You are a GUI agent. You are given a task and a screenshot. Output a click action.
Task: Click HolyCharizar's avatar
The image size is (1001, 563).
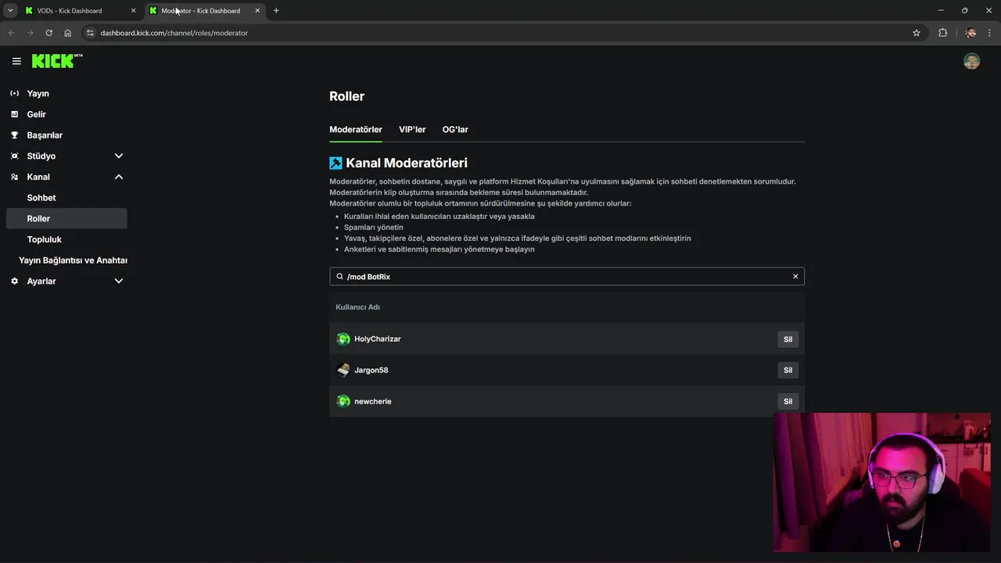point(343,339)
